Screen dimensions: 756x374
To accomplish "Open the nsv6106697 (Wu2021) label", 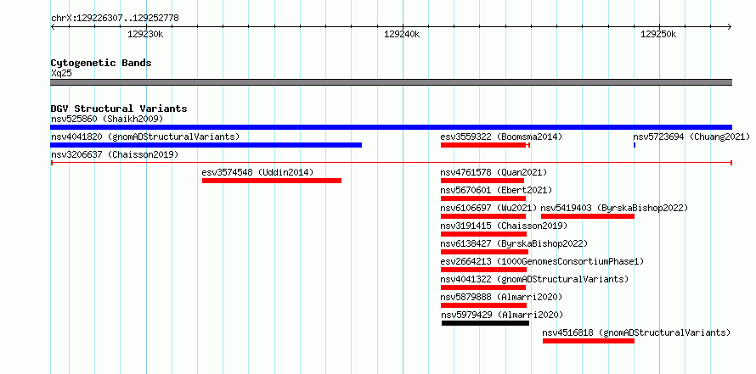I will click(488, 208).
